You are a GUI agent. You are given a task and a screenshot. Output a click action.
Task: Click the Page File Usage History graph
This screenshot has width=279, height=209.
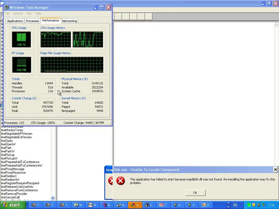(x=72, y=65)
